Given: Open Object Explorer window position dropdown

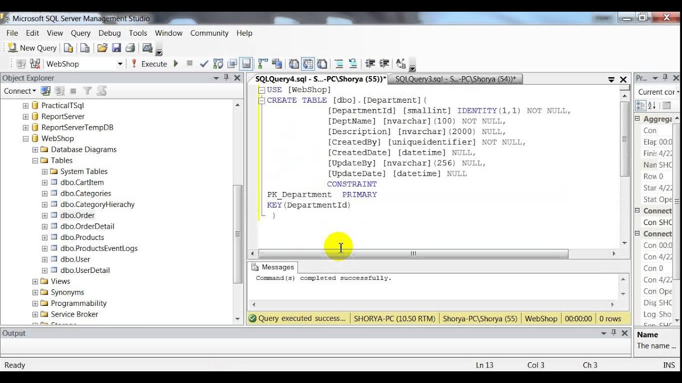Looking at the screenshot, I should (216, 78).
